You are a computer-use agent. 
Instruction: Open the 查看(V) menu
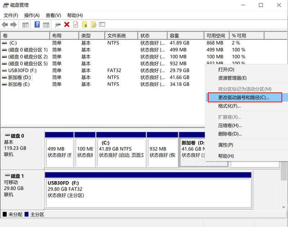pos(53,15)
